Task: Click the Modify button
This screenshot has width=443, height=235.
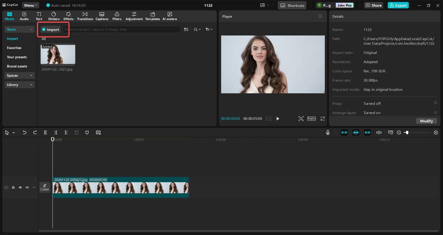Action: 426,121
